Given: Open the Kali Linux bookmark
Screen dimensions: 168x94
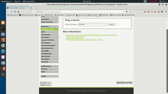Looking at the screenshot, I should coord(39,15).
